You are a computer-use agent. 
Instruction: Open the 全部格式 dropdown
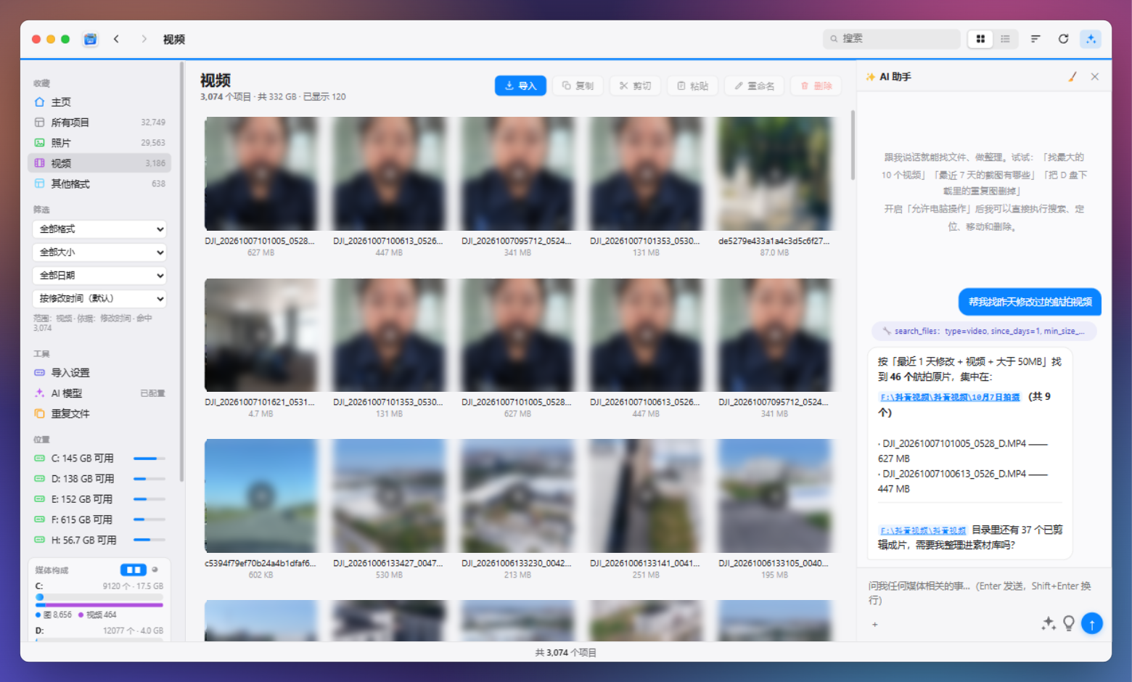[99, 229]
